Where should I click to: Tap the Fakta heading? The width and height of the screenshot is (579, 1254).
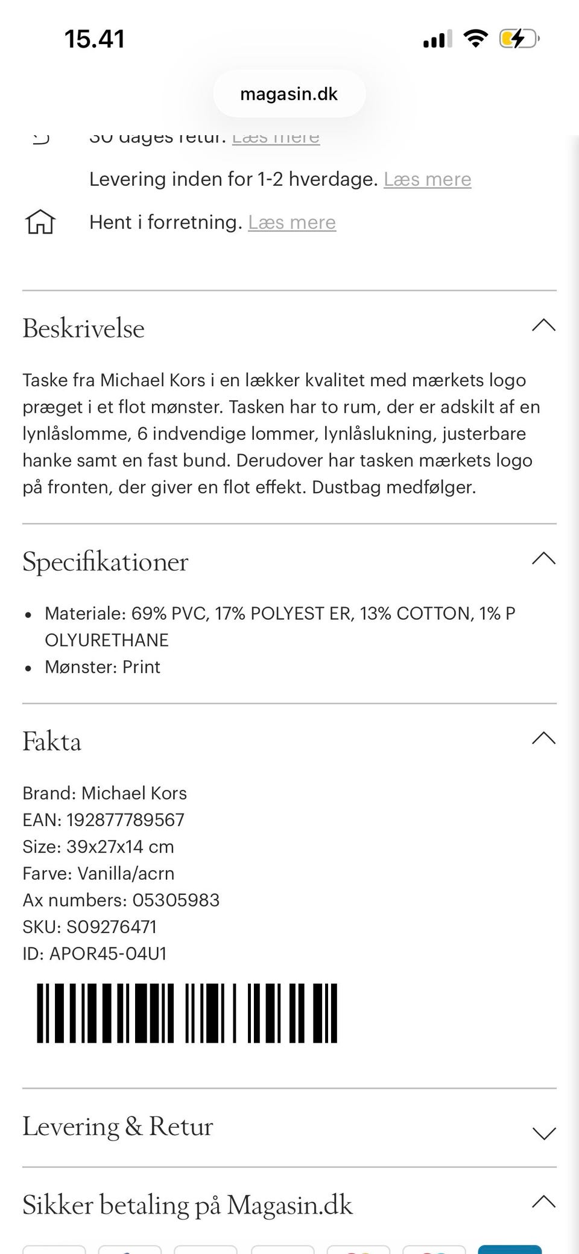[x=52, y=741]
